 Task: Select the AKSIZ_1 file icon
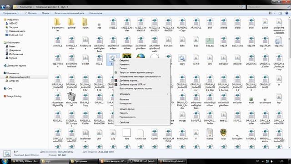(113, 22)
